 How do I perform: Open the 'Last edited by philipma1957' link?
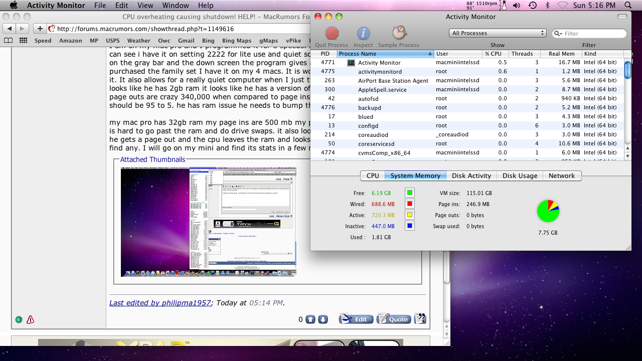[160, 303]
